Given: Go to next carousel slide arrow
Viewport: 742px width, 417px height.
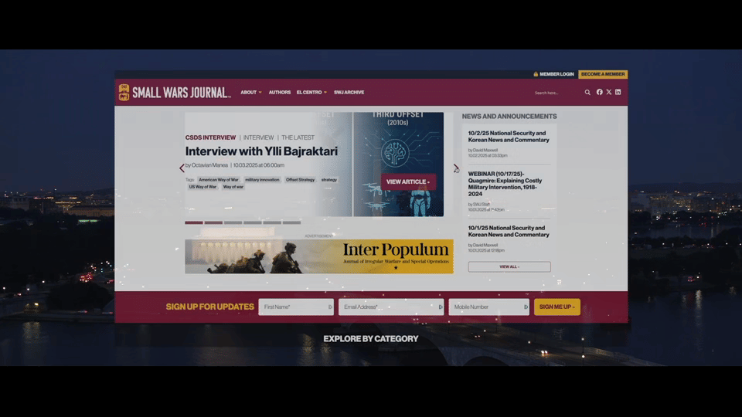Looking at the screenshot, I should [x=456, y=168].
